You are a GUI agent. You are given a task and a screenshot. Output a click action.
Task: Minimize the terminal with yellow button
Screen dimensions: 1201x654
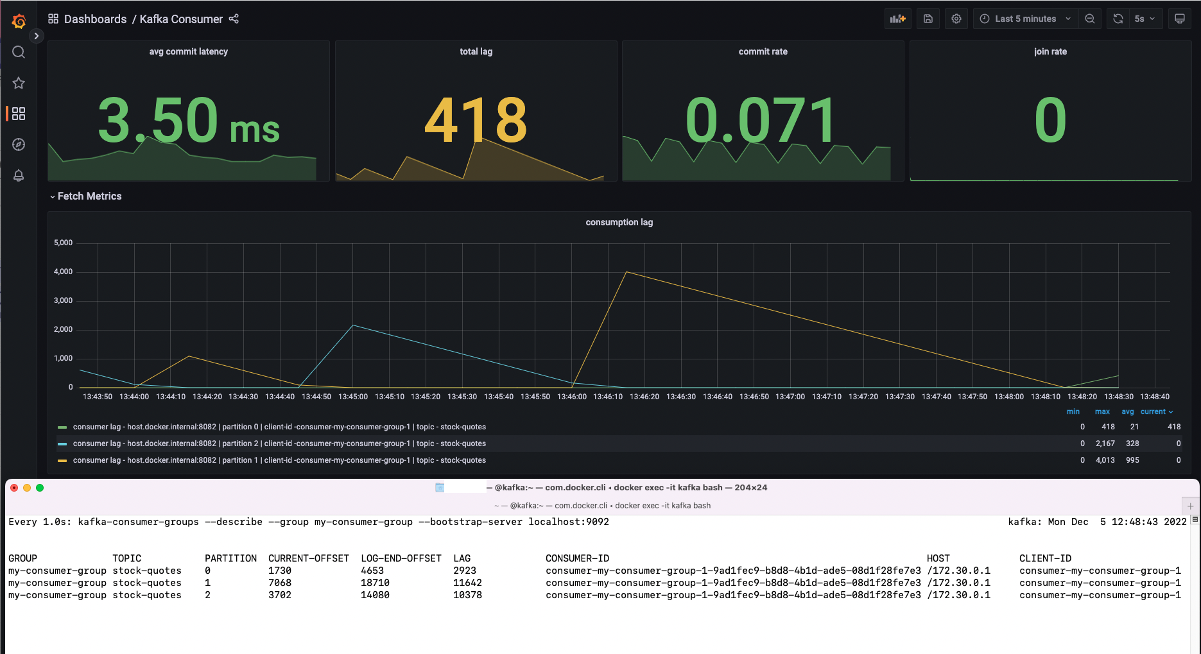(27, 488)
